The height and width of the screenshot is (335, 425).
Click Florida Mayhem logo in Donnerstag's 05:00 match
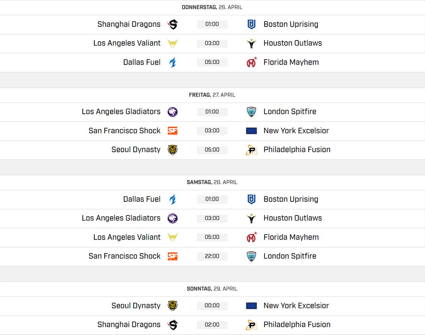pyautogui.click(x=251, y=62)
